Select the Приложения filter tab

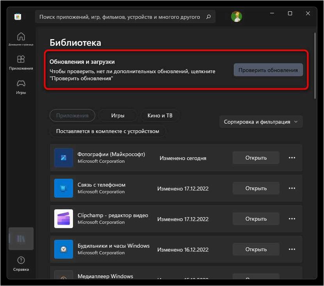[72, 115]
